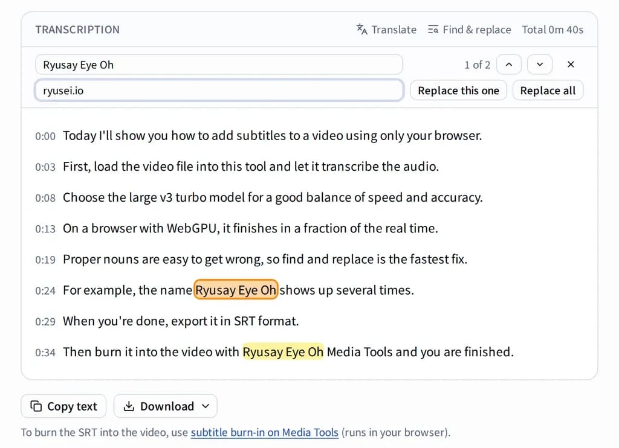The image size is (619, 448).
Task: Click the 0:03 timestamp
Action: click(45, 167)
